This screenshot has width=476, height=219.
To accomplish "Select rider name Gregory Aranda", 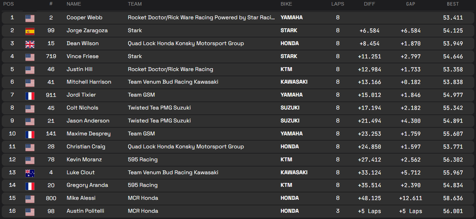I will [87, 185].
